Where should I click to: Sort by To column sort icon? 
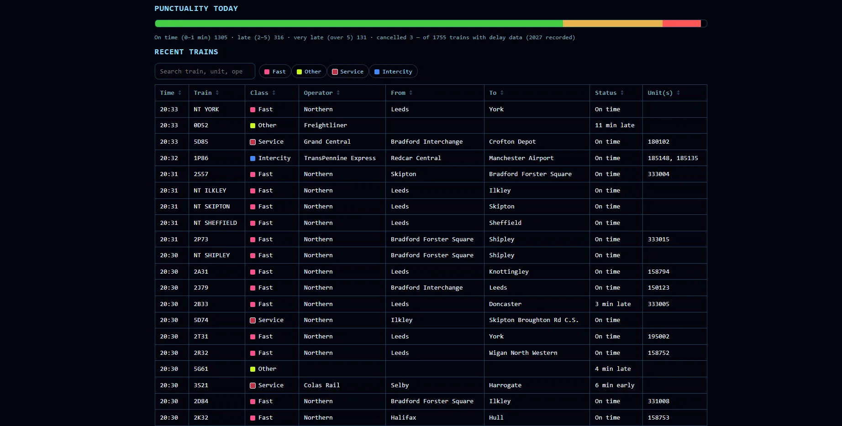point(502,93)
